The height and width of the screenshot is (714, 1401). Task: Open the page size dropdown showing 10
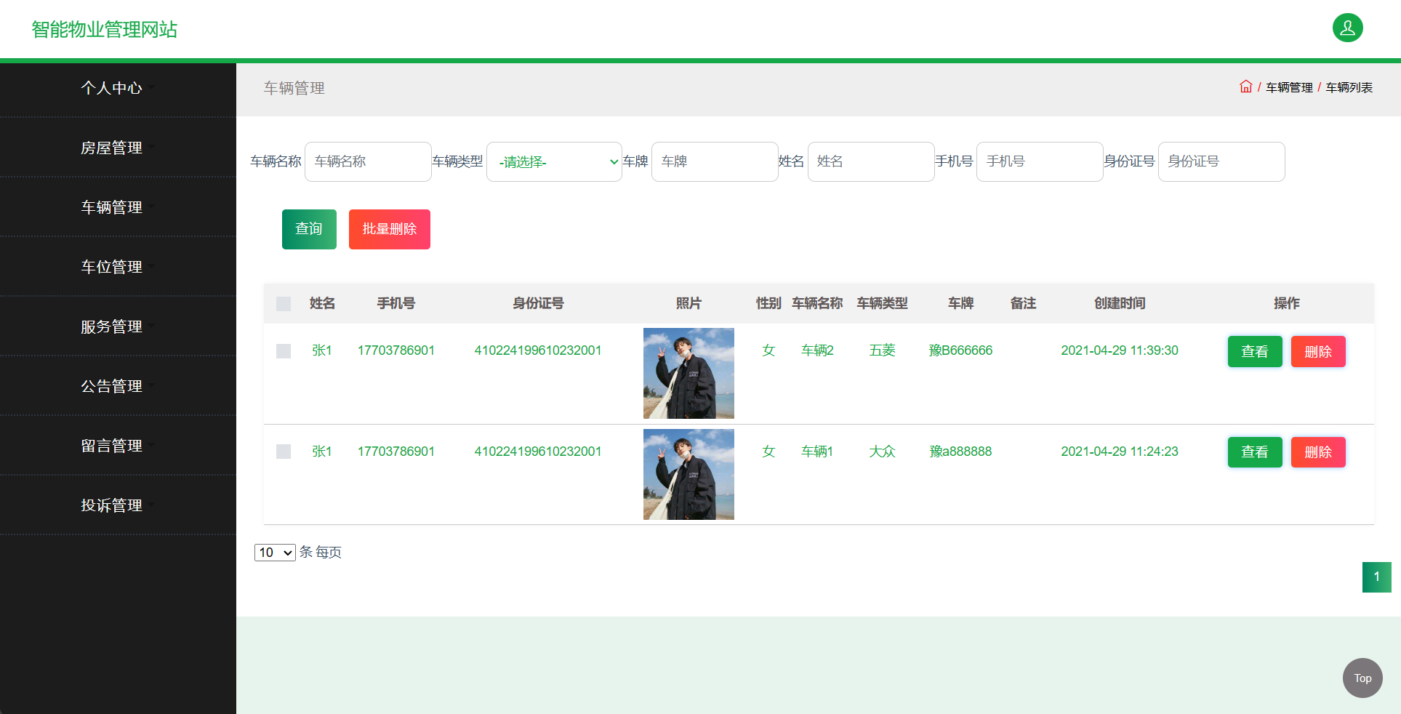coord(275,553)
